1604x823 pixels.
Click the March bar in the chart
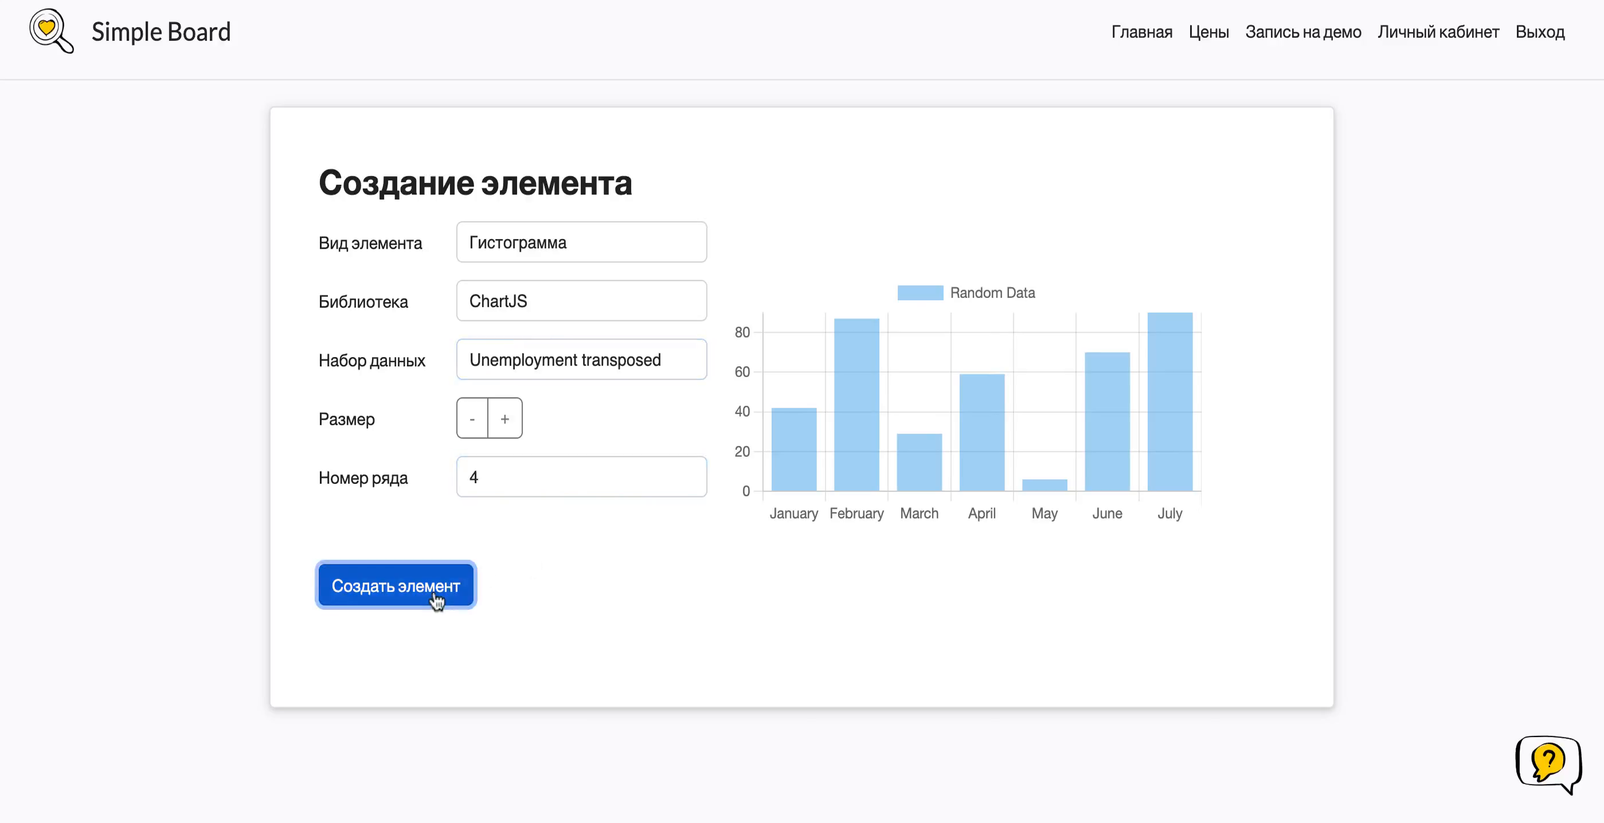(919, 463)
